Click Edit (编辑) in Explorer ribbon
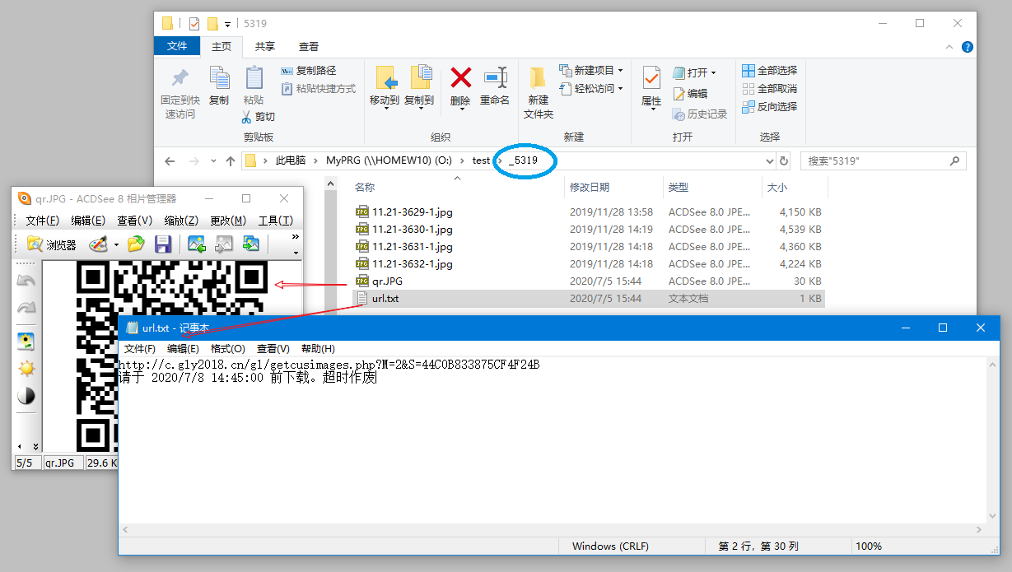This screenshot has width=1012, height=572. 690,94
